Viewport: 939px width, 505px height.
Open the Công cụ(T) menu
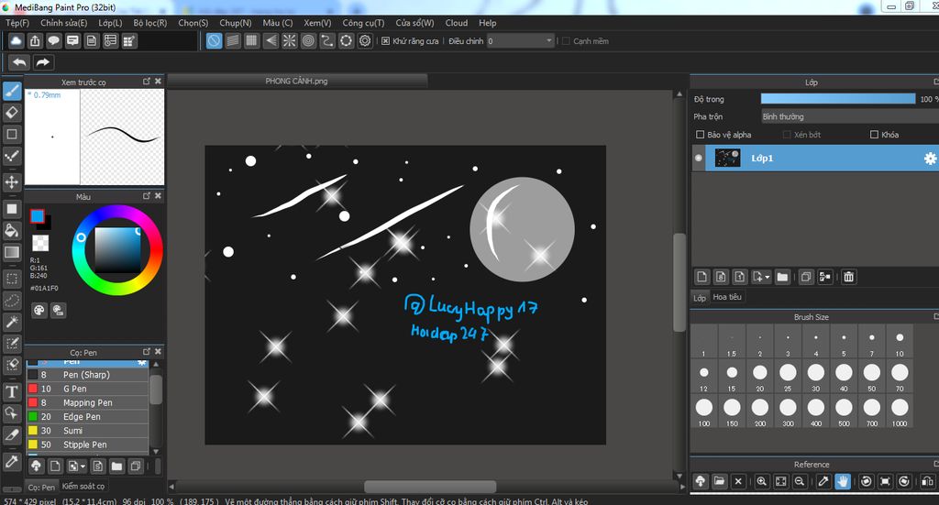pyautogui.click(x=363, y=23)
